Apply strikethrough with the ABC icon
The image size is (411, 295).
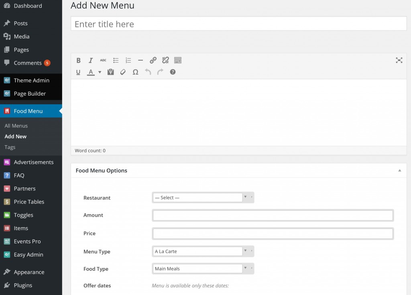[103, 60]
